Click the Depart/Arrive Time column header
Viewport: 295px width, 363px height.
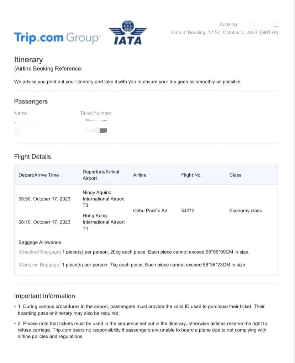(x=39, y=175)
